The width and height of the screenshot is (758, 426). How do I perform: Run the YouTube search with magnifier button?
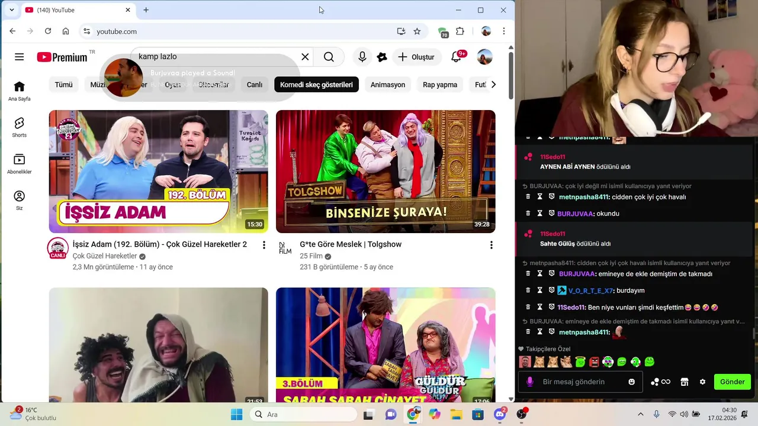[x=329, y=57]
